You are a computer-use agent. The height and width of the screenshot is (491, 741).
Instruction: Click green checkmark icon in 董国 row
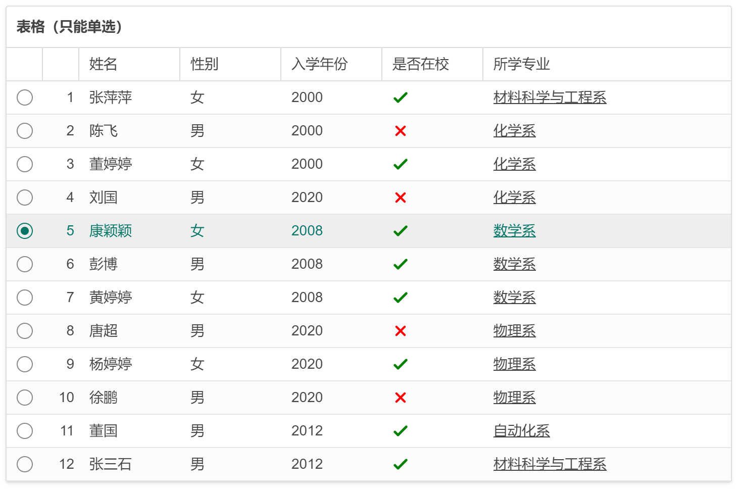(400, 431)
